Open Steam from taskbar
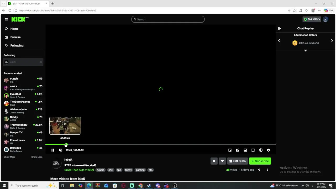 (149, 186)
